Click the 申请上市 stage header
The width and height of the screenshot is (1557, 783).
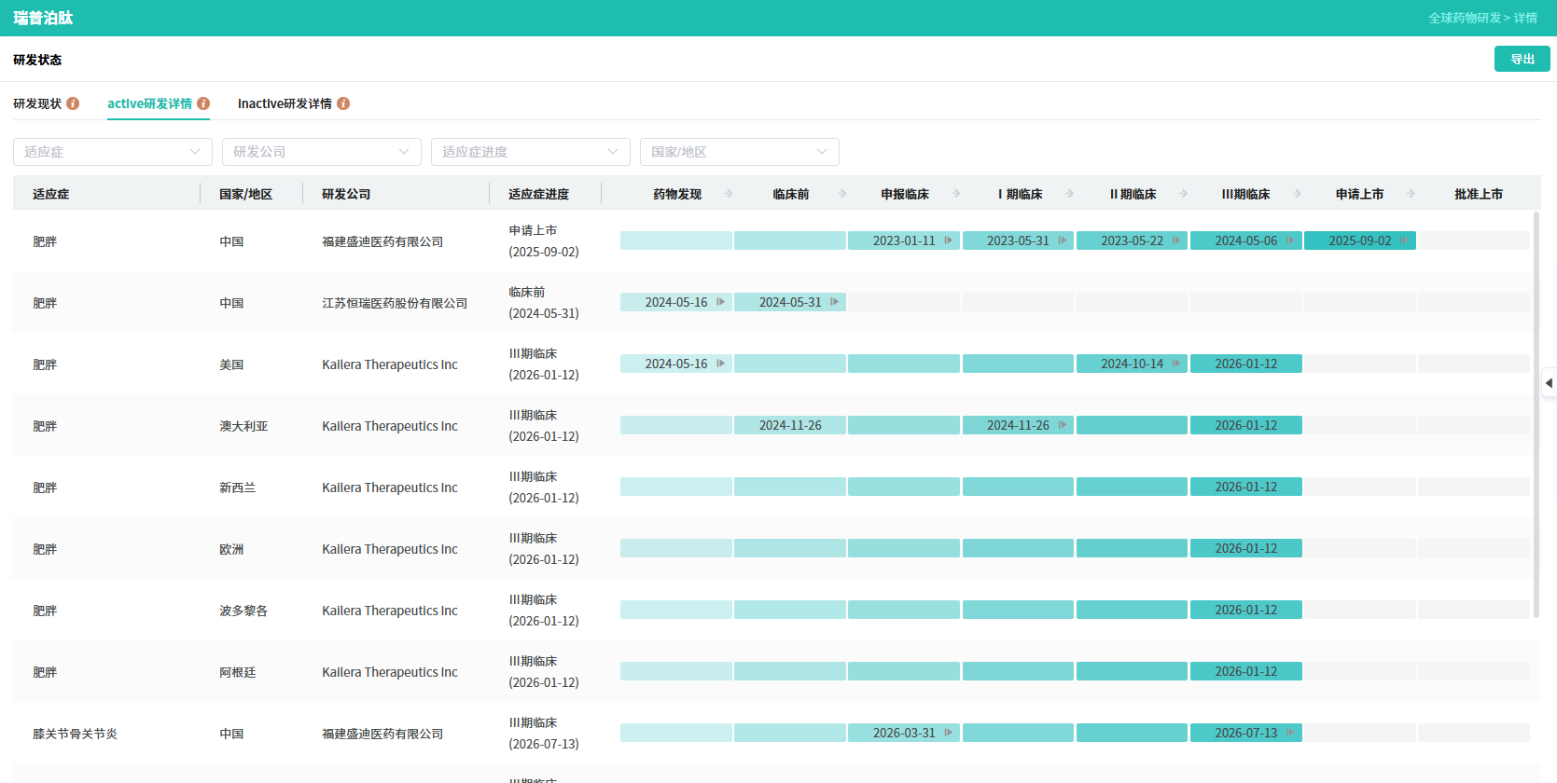tap(1360, 194)
